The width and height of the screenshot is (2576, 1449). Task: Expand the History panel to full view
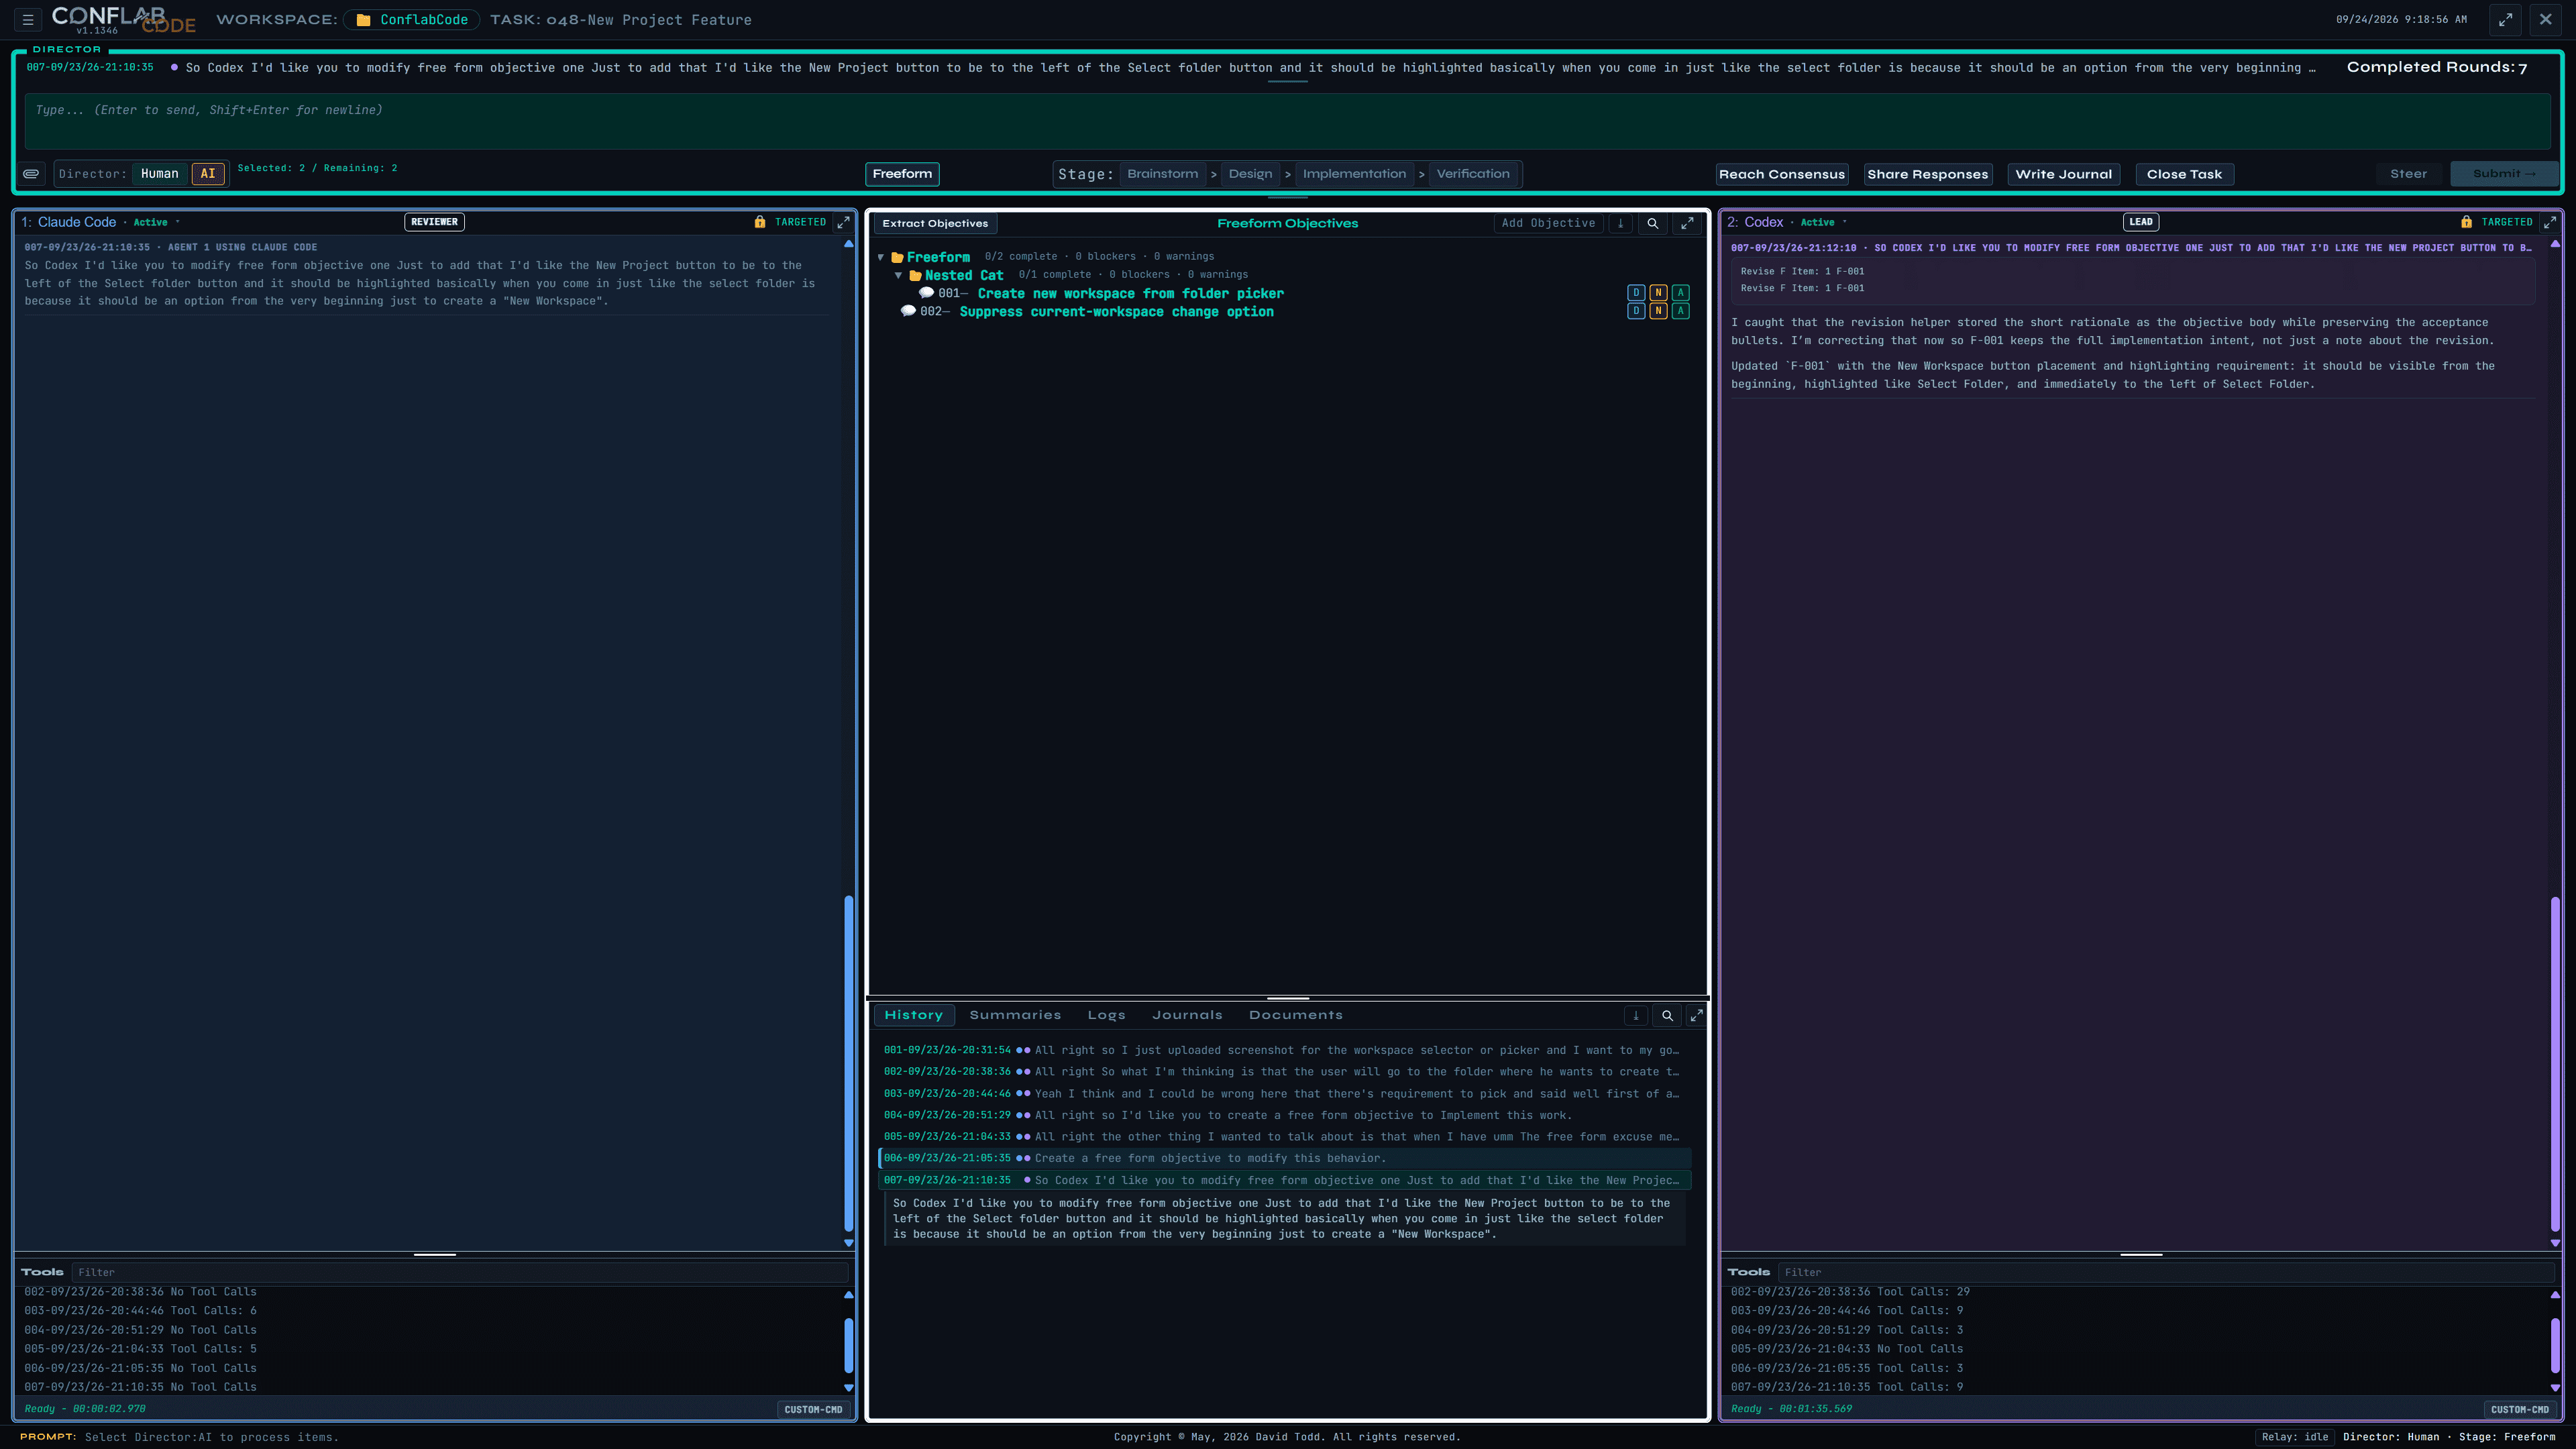pos(1696,1015)
